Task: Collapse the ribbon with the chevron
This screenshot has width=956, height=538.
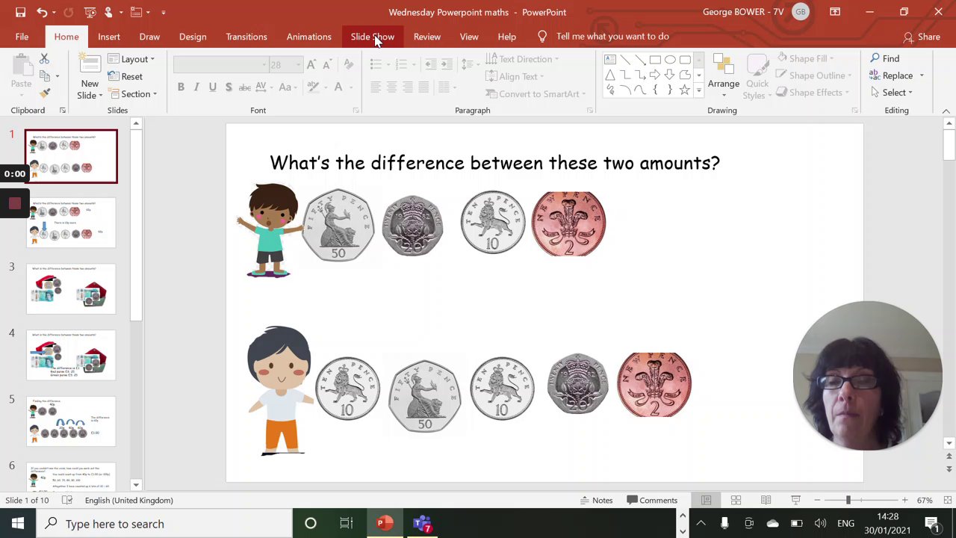Action: (946, 111)
